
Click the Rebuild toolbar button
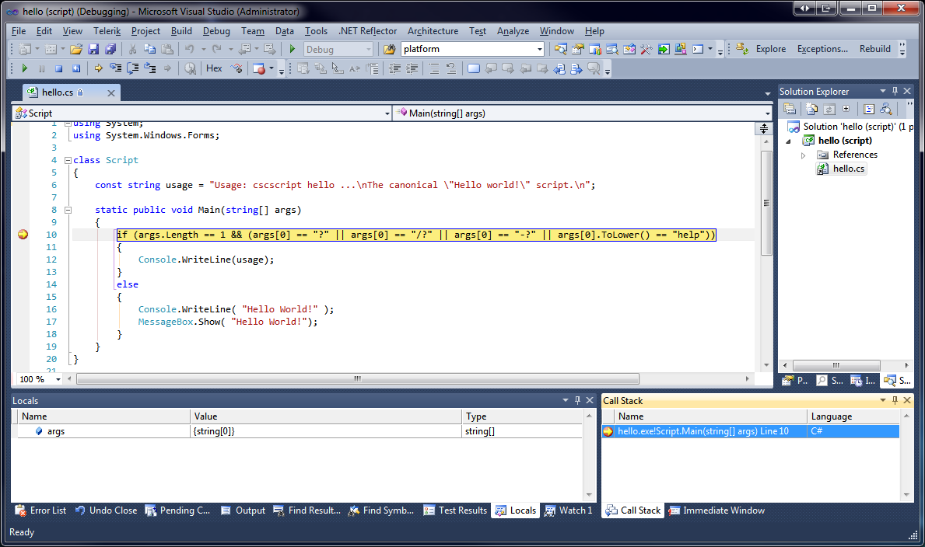874,49
